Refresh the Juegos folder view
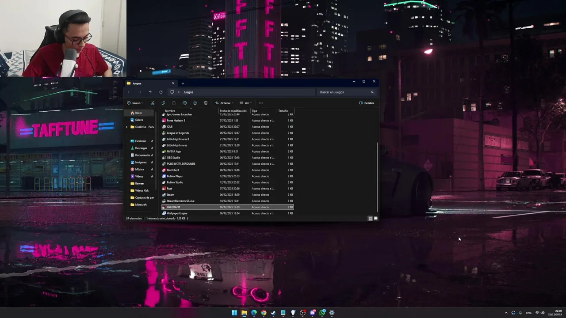Screen dimensions: 566x318 tap(161, 92)
